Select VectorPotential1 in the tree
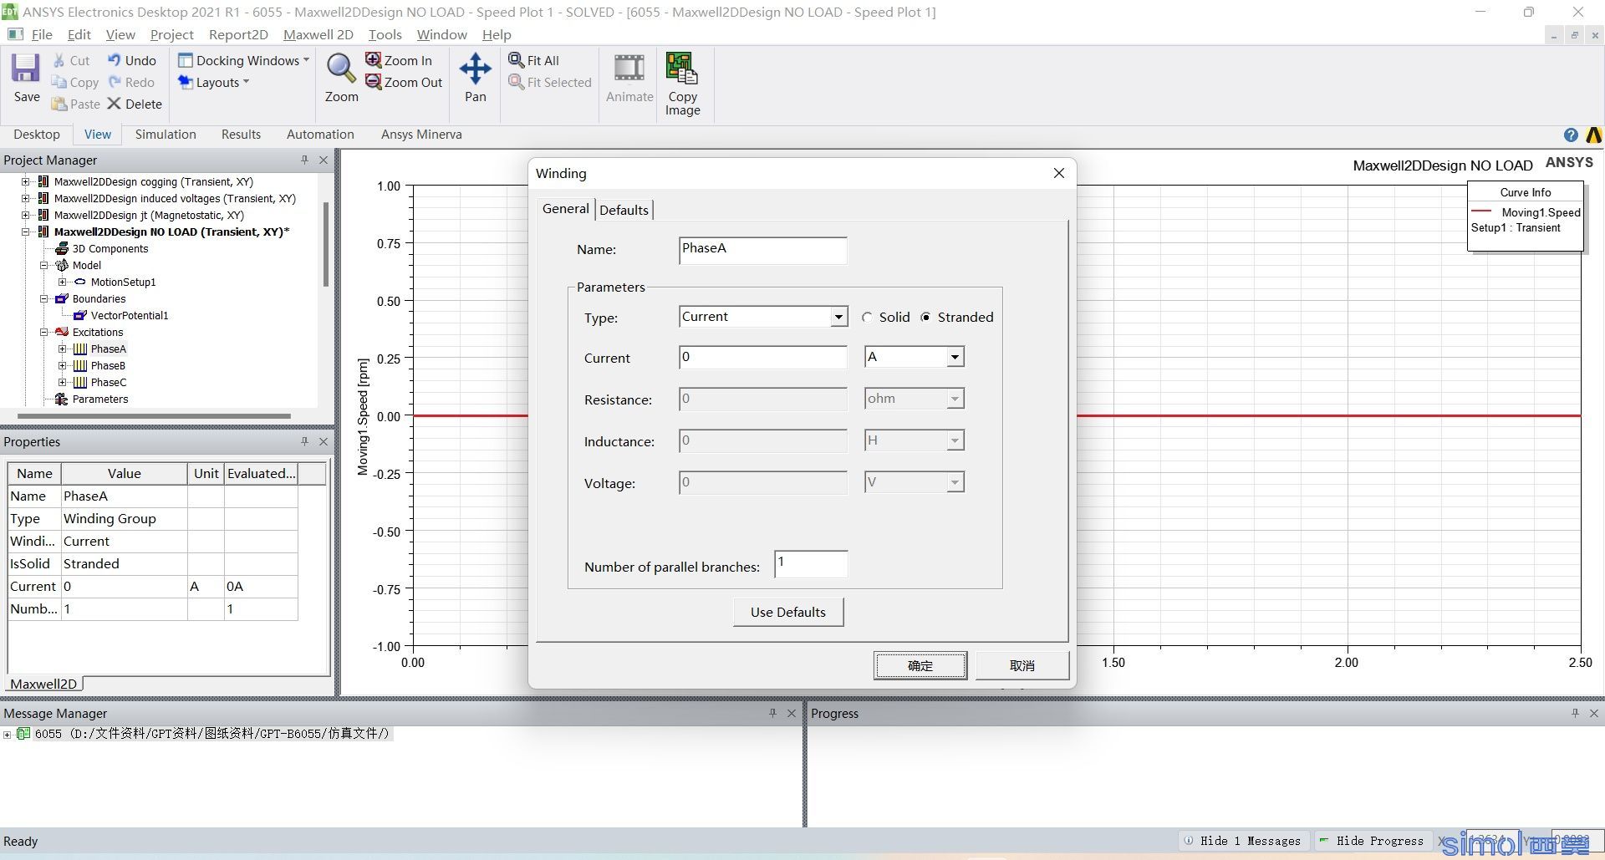The height and width of the screenshot is (860, 1605). point(130,316)
